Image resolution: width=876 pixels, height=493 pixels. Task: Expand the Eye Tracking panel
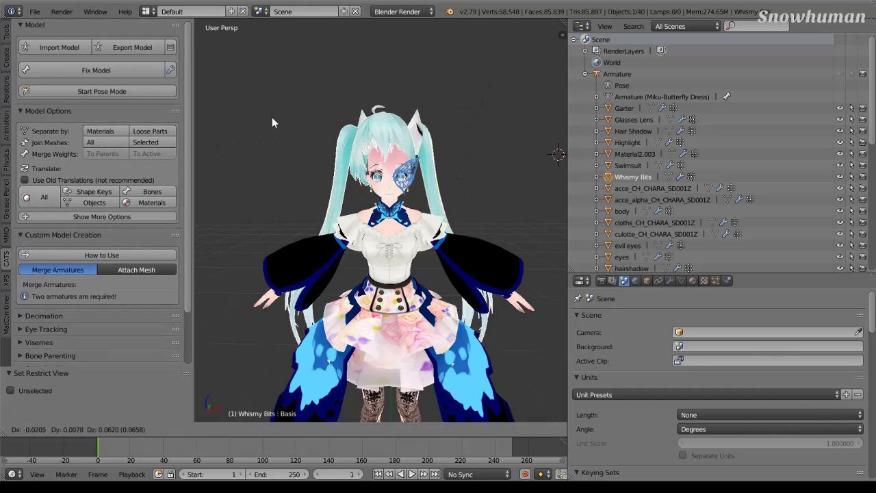coord(20,329)
